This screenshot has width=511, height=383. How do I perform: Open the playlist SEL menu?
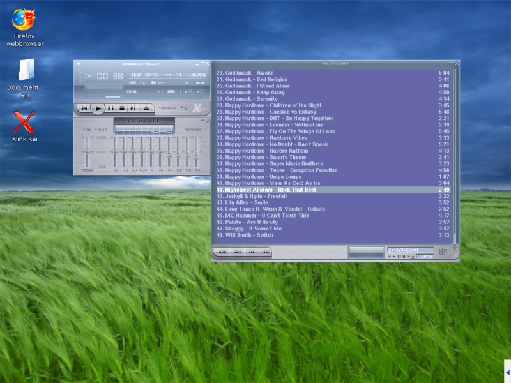[x=252, y=252]
